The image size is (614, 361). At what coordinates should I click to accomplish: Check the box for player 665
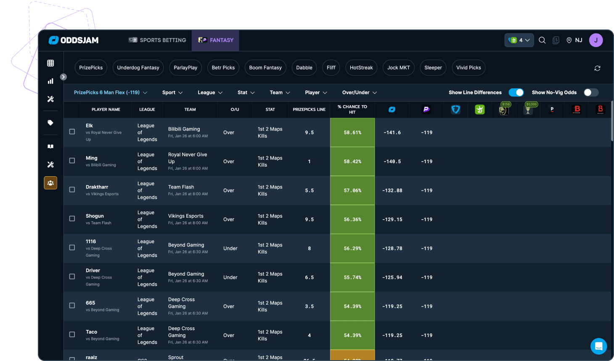click(72, 306)
